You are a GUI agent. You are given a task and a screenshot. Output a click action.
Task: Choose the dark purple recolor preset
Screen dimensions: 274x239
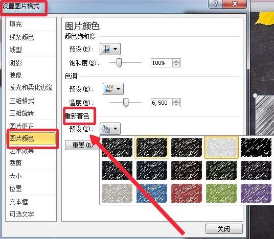tap(256, 170)
